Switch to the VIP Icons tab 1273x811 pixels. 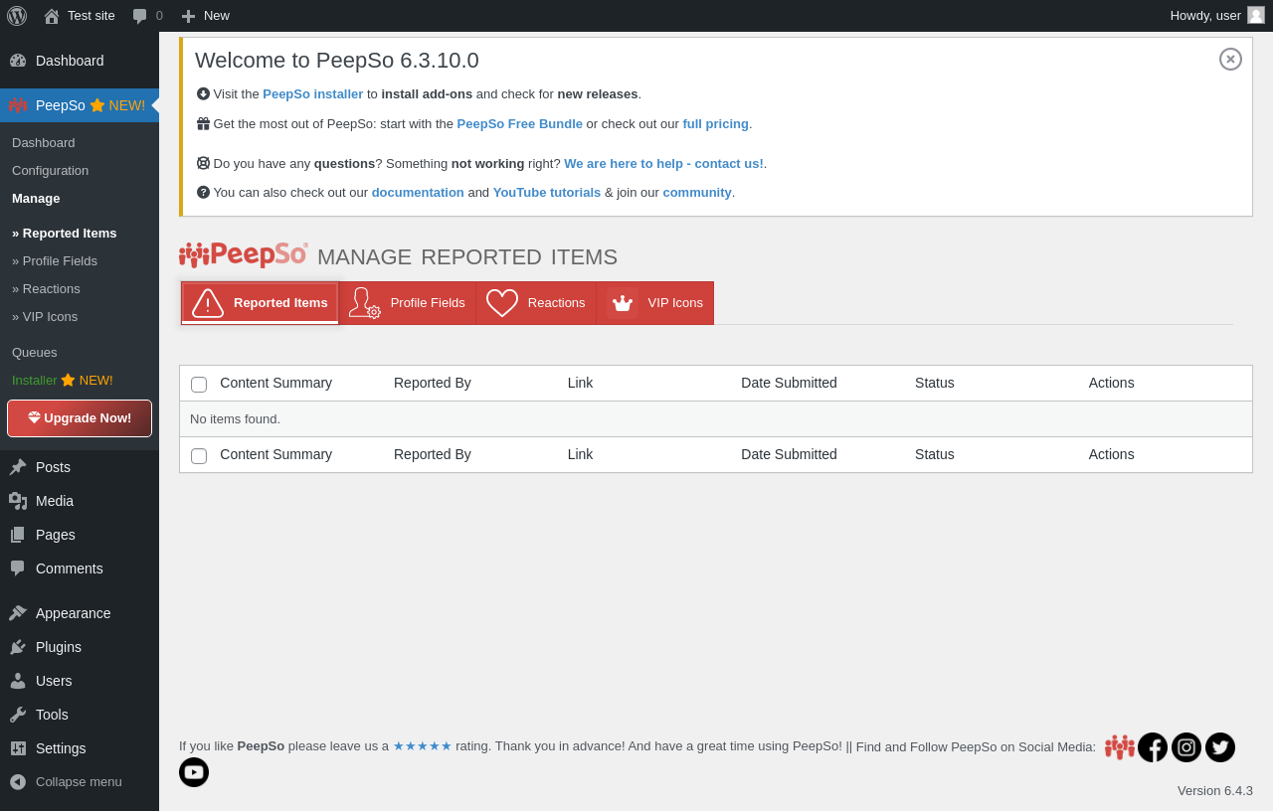coord(654,303)
